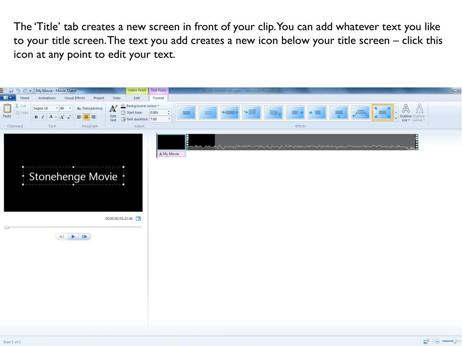Open the Segoe UI font family dropdown
This screenshot has width=462, height=346.
(57, 108)
